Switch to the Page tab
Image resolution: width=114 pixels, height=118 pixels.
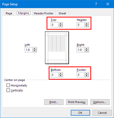(x=9, y=13)
